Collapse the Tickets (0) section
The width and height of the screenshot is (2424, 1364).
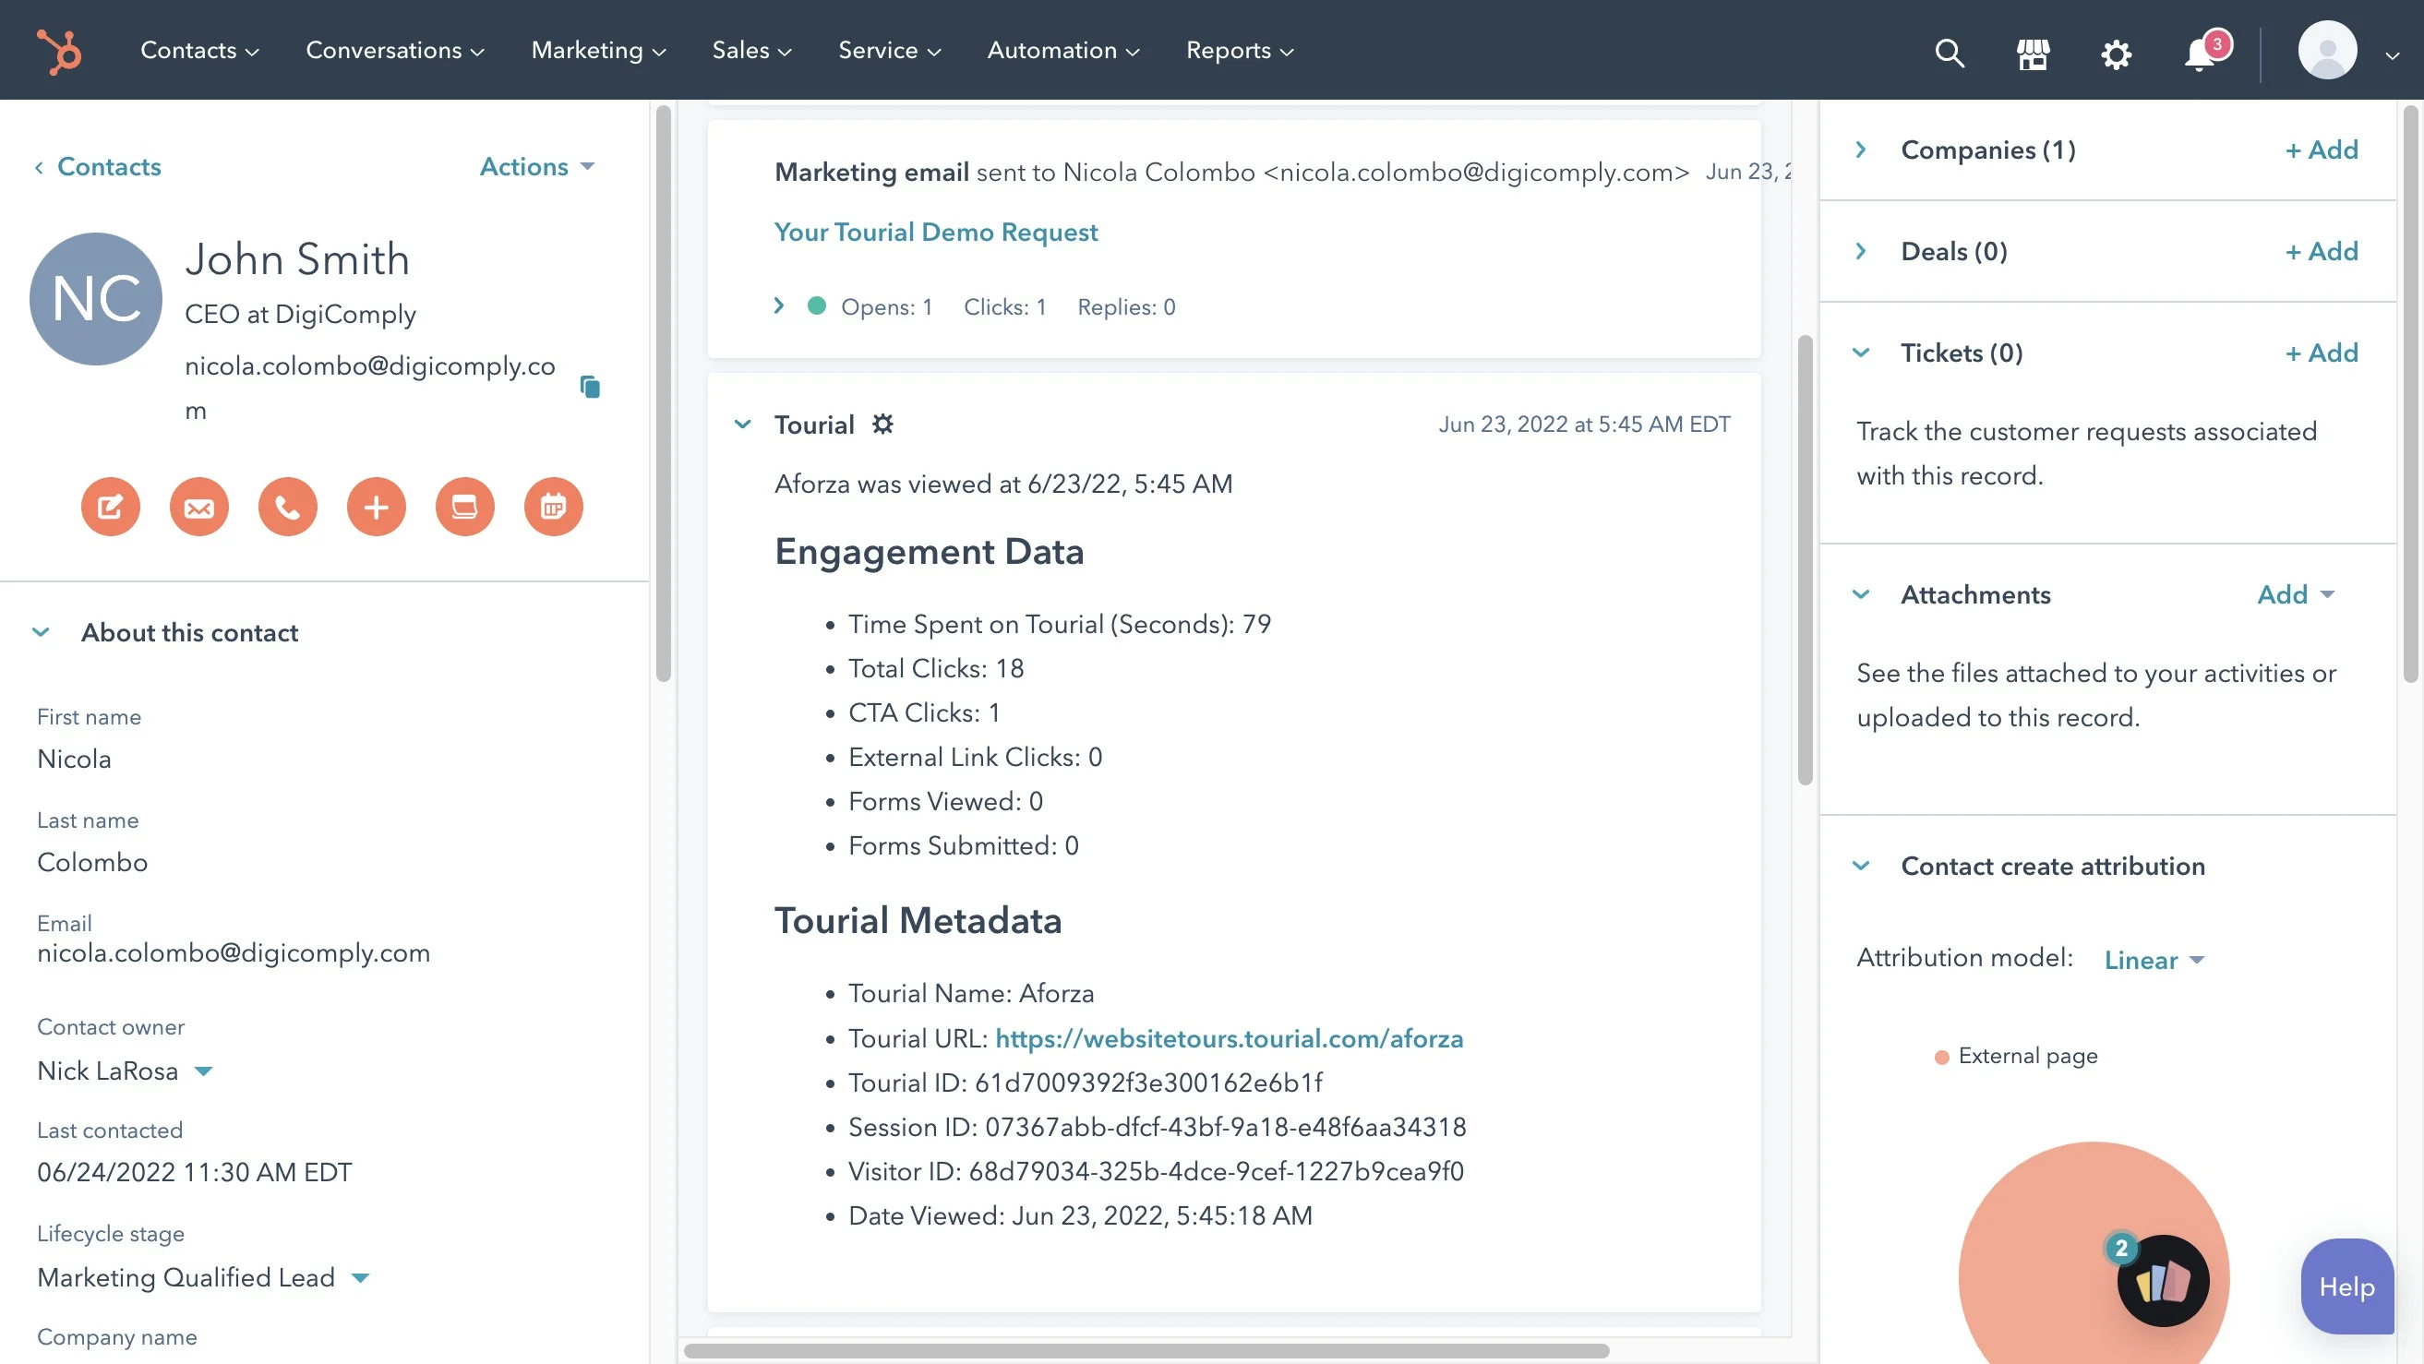[1860, 353]
